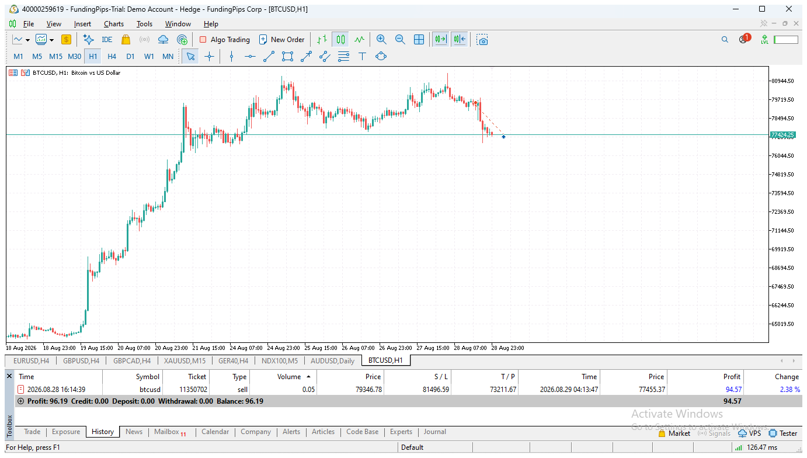Open VPS link in toolbox footer

coord(750,433)
